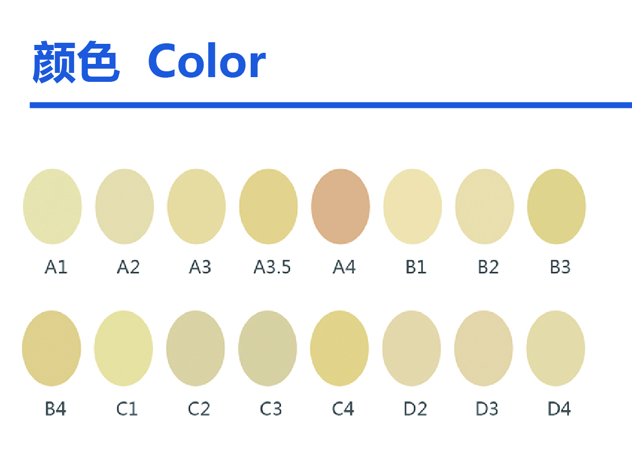
Task: Click the D4 text label
Action: [x=559, y=409]
